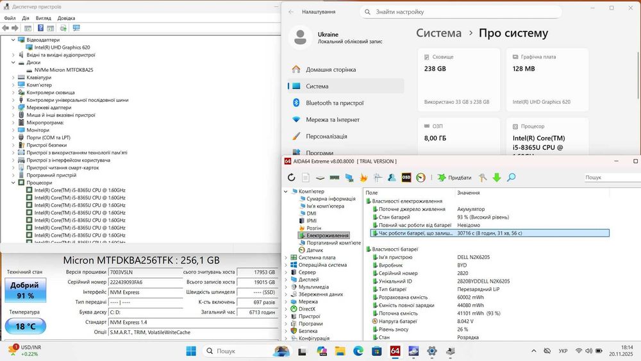
Task: Show hidden icons in system tray
Action: pos(533,351)
